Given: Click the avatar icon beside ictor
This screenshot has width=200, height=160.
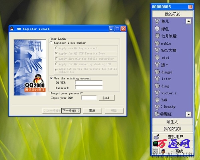Looking at the screenshot, I should coord(157,79).
